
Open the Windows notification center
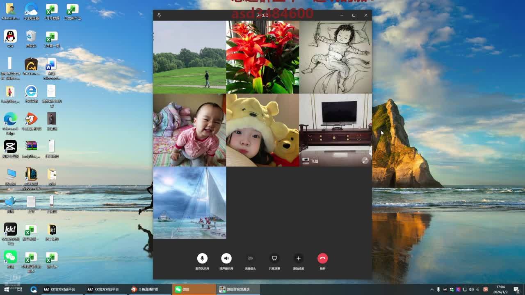[516, 289]
